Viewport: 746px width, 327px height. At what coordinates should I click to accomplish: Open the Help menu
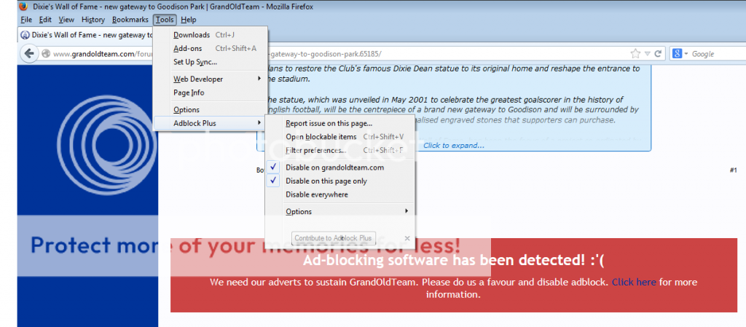[x=189, y=20]
